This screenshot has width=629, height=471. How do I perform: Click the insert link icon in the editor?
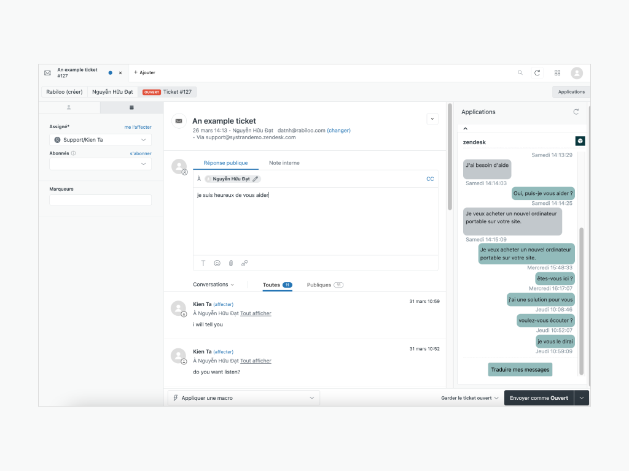[244, 263]
